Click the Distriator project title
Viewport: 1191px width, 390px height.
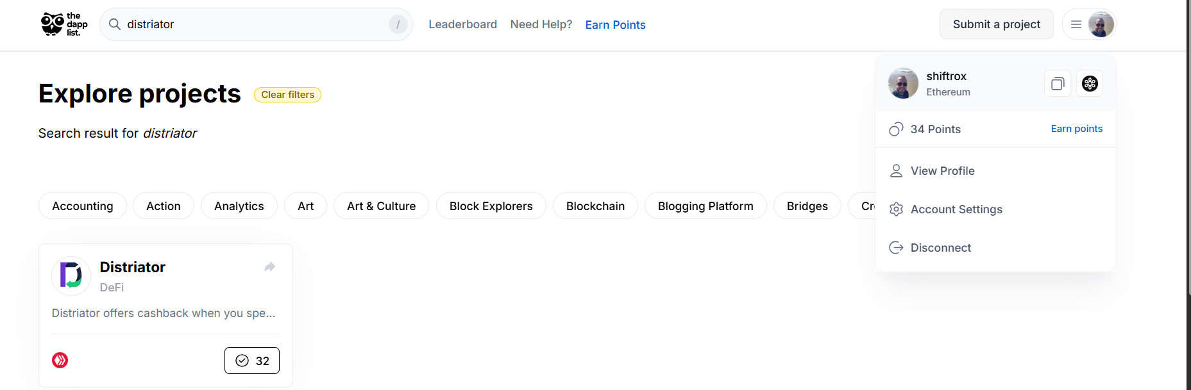point(133,267)
